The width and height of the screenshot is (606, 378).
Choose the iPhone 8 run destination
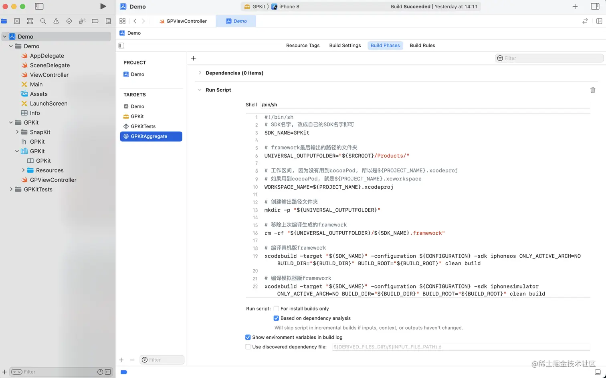point(285,6)
